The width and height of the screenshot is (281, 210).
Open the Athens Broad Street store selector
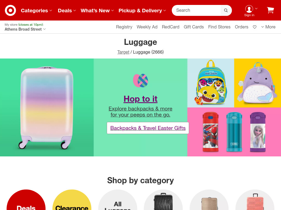pyautogui.click(x=25, y=29)
